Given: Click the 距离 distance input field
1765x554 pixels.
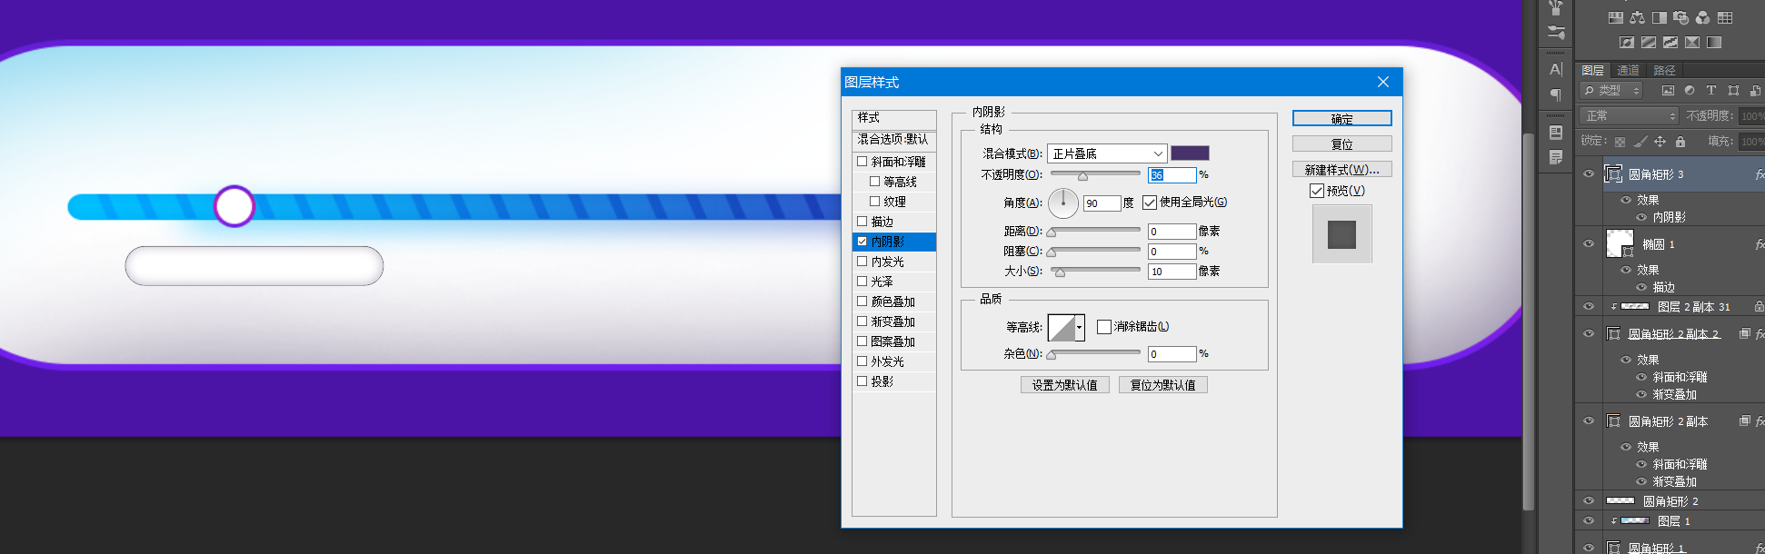Looking at the screenshot, I should pos(1172,232).
